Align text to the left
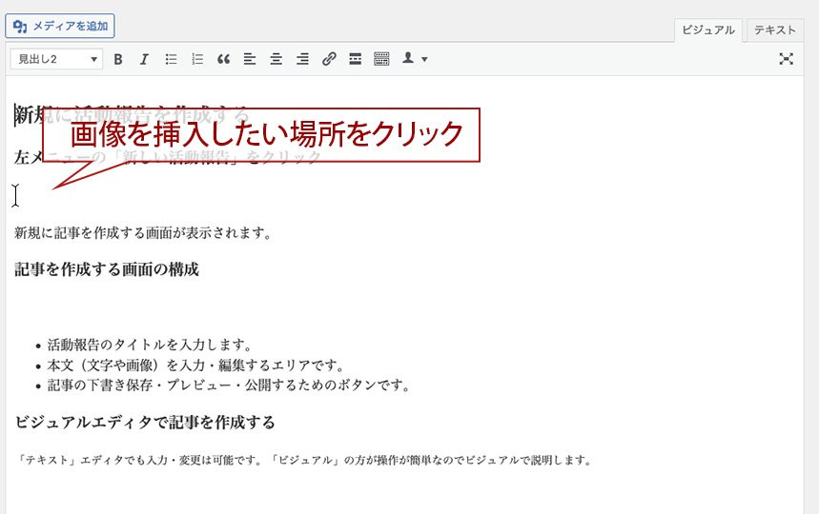Viewport: 819px width, 514px height. 250,59
